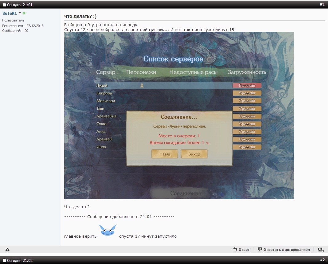Click Сервер «Луций» переполнен message
Screen dimensions: 330x264
pos(179,126)
